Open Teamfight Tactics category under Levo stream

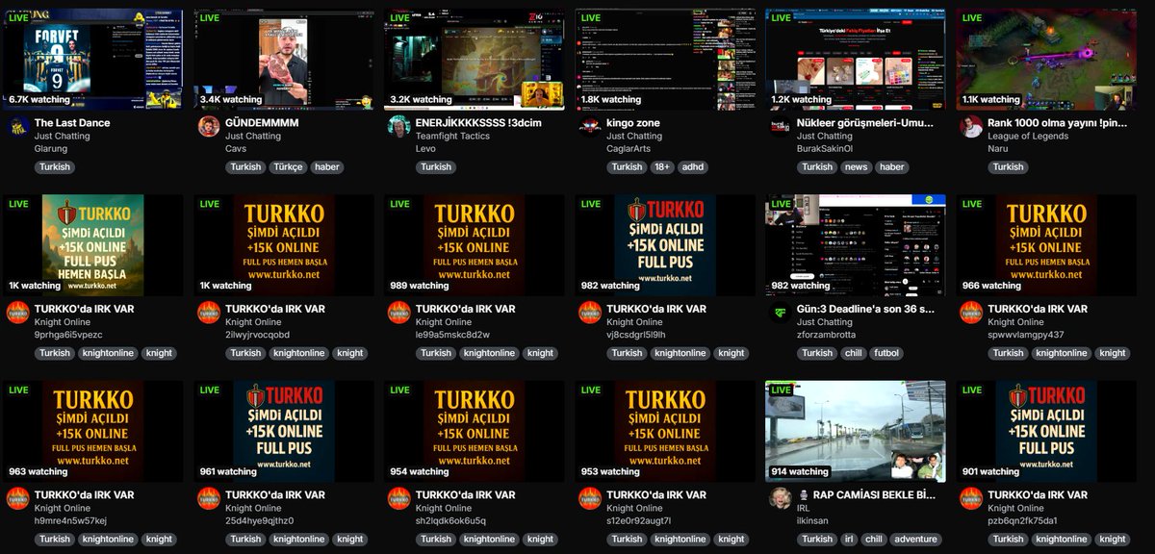point(452,137)
